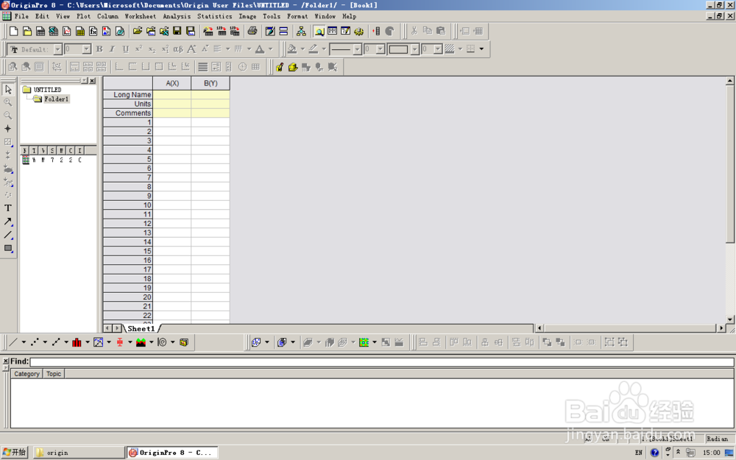Click the Area plot icon

(x=141, y=342)
